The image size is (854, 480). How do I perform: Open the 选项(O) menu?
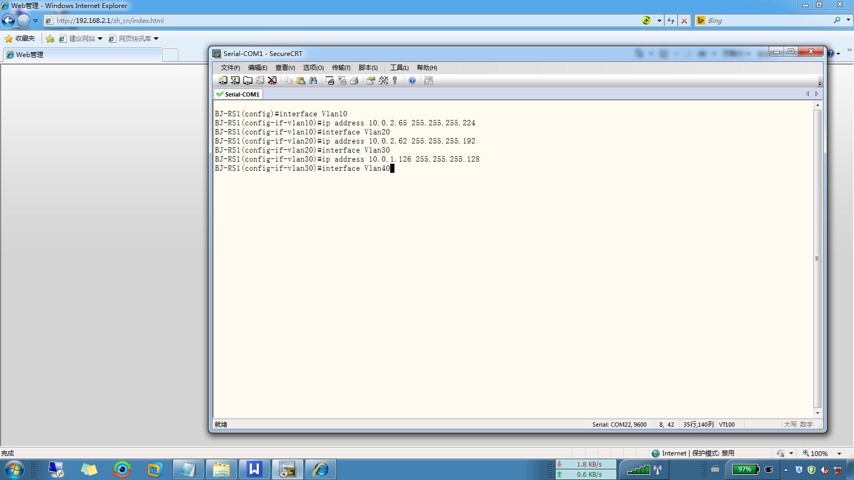coord(313,68)
